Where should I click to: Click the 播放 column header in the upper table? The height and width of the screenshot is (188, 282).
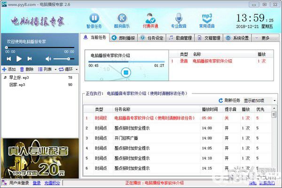(261, 54)
